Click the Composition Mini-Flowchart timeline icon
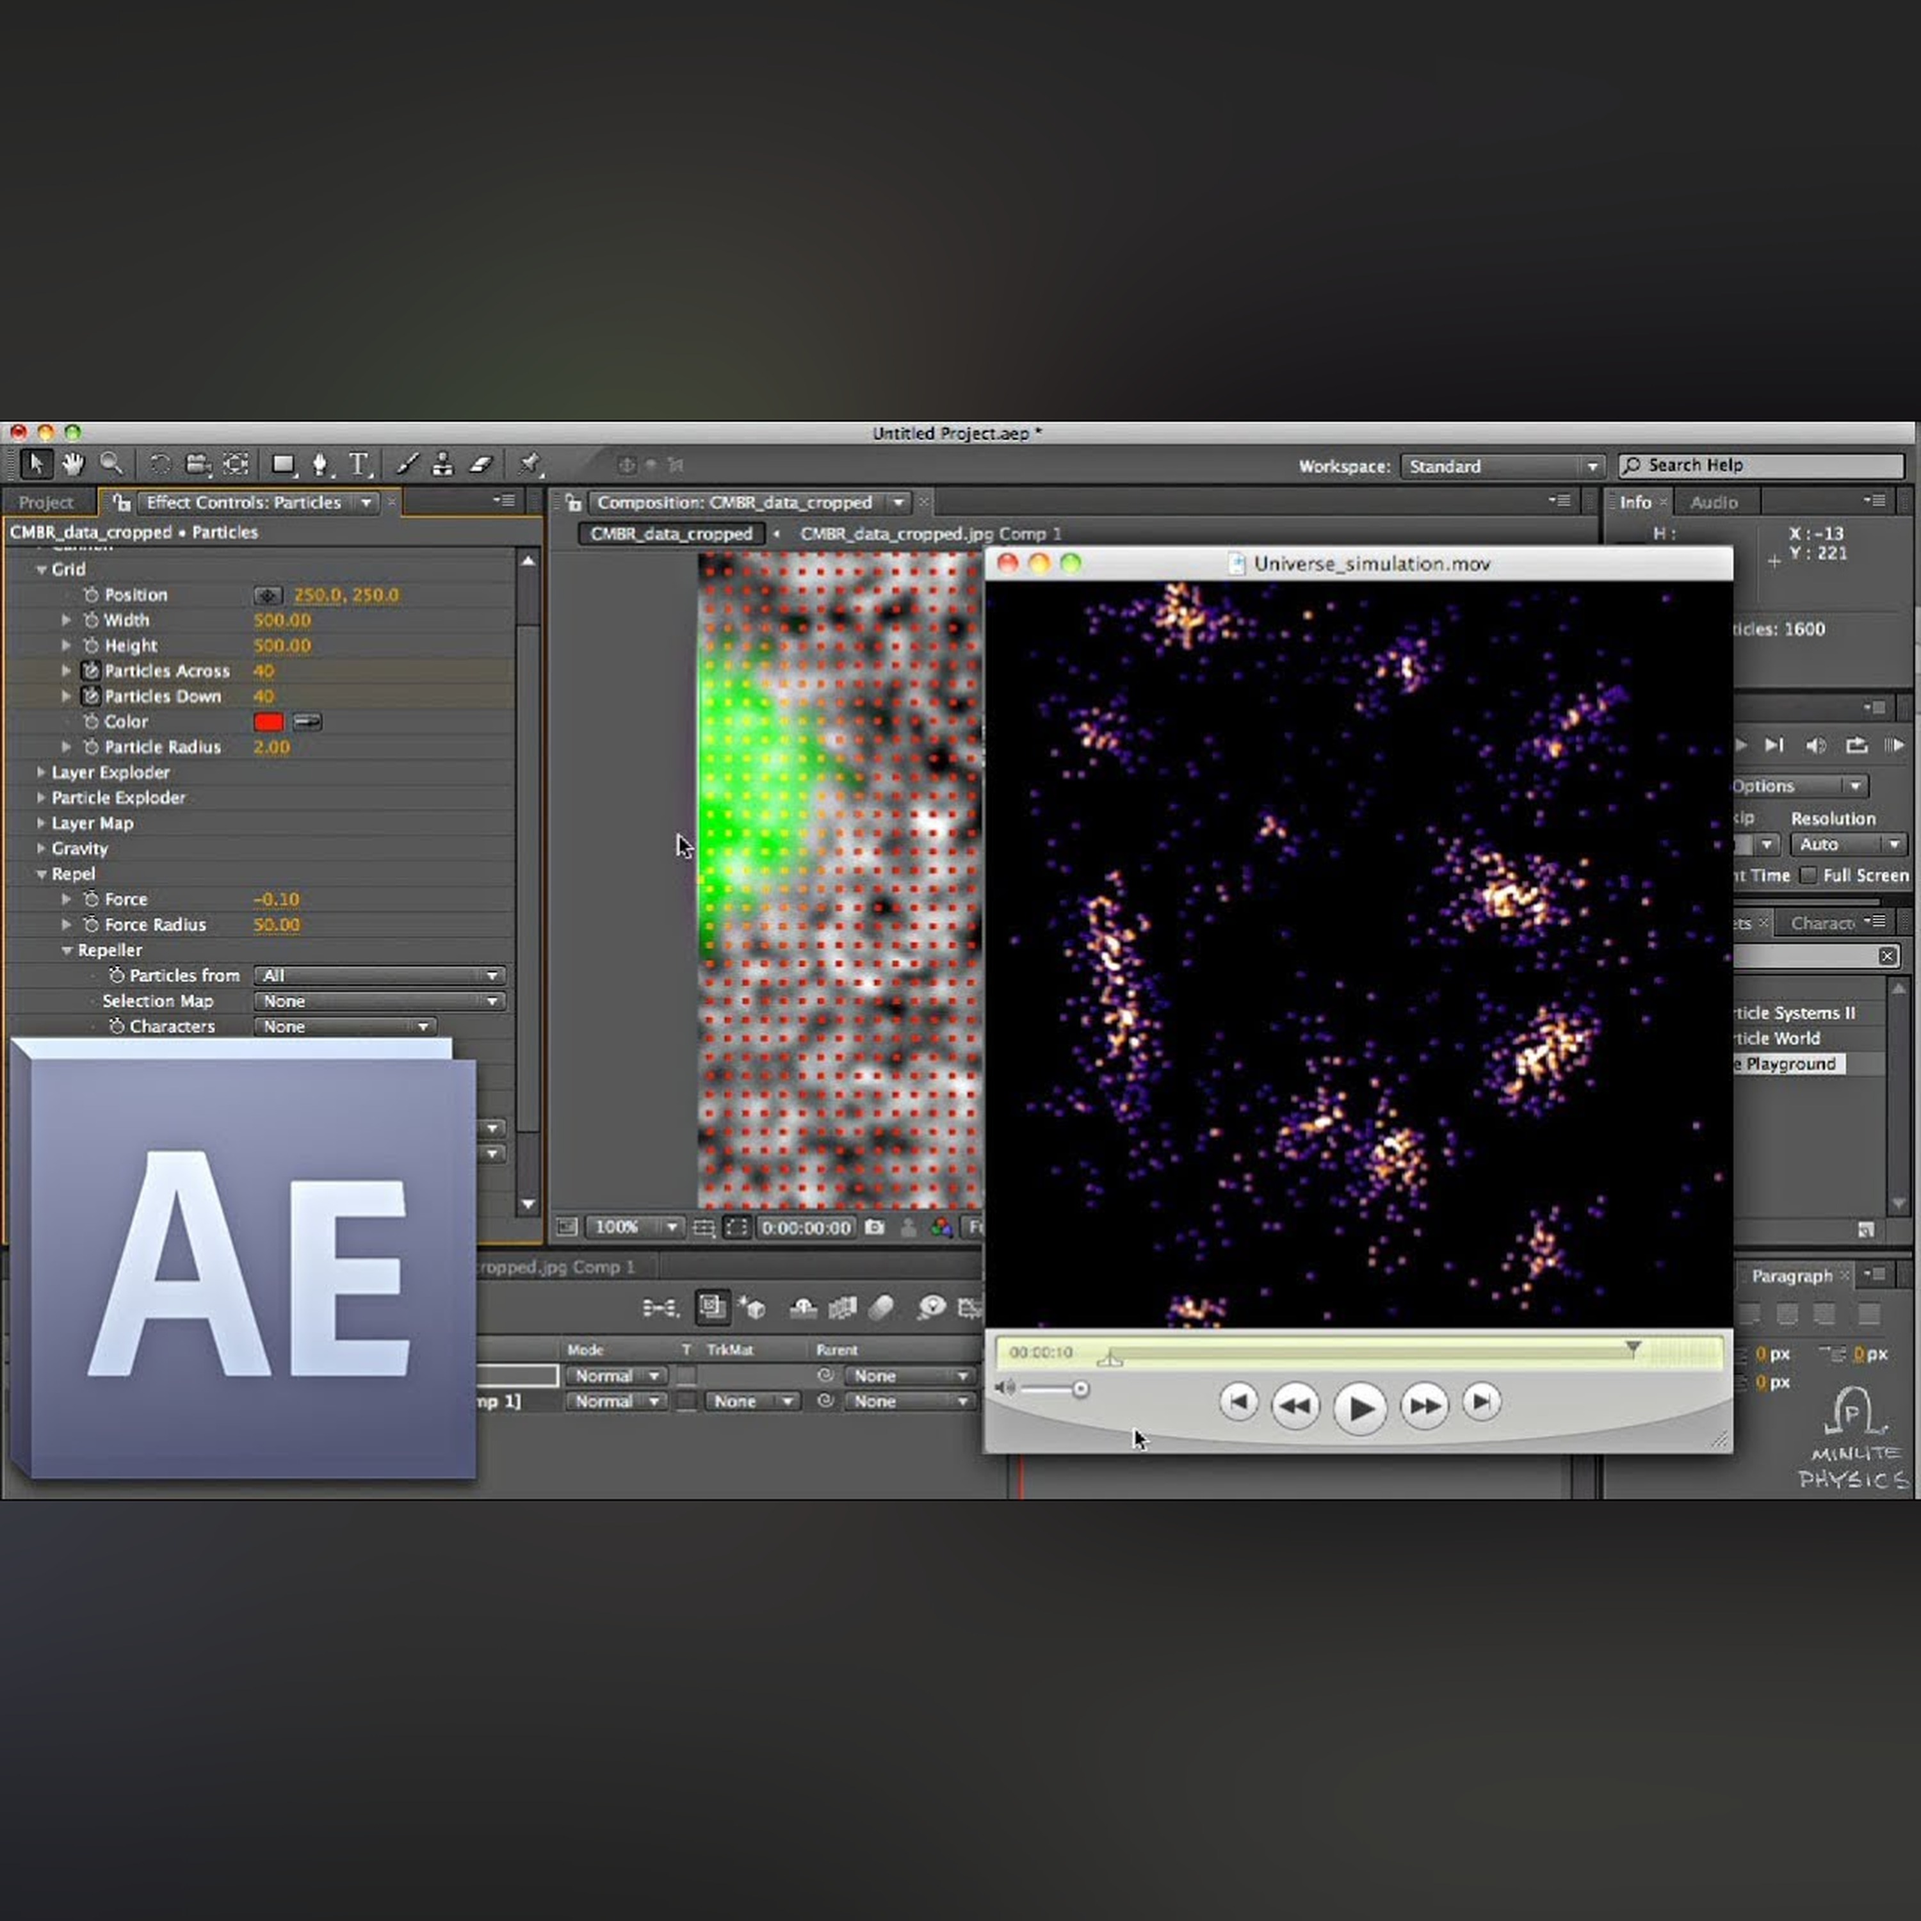The image size is (1921, 1921). point(660,1308)
